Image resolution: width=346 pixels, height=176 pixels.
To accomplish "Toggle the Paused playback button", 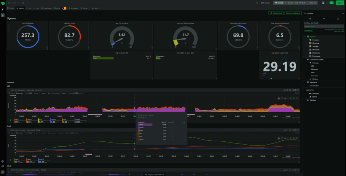I will (279, 3).
